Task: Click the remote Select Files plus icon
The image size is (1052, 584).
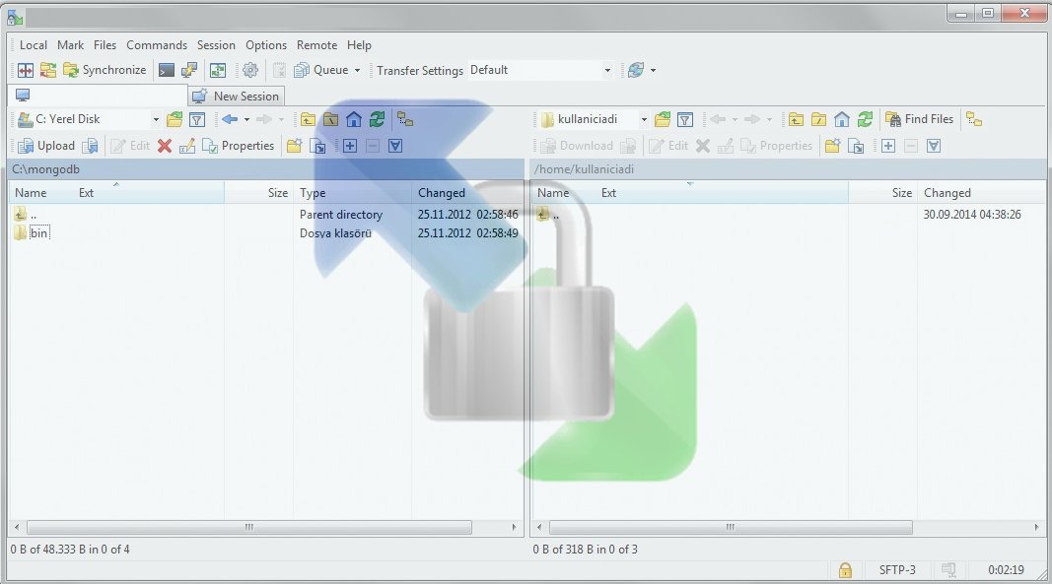Action: pos(887,146)
